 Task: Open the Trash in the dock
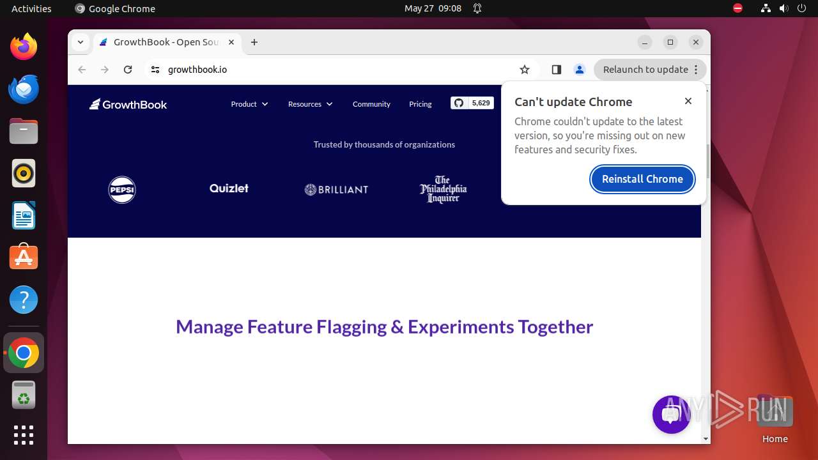pyautogui.click(x=24, y=395)
